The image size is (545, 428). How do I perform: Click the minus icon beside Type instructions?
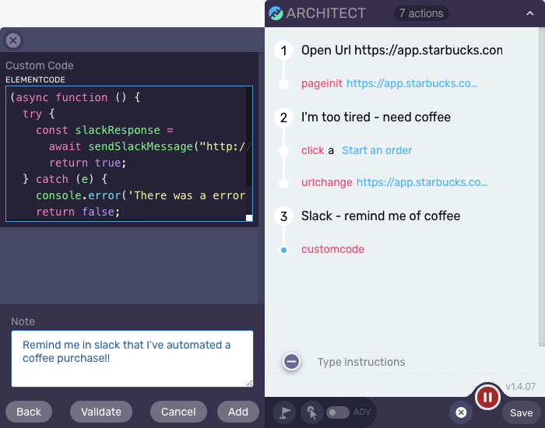point(292,361)
